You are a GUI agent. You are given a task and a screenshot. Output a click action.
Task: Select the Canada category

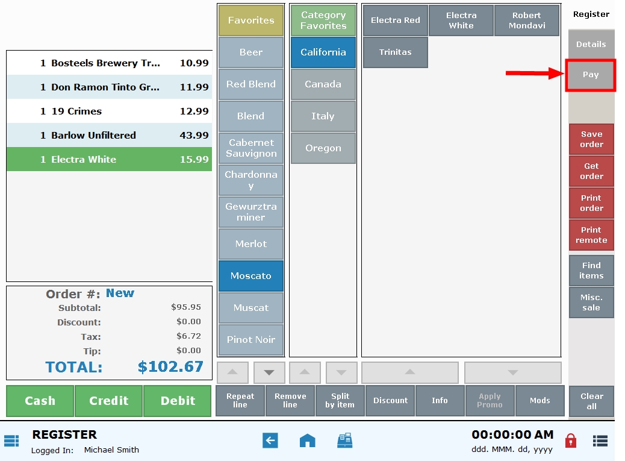(323, 84)
